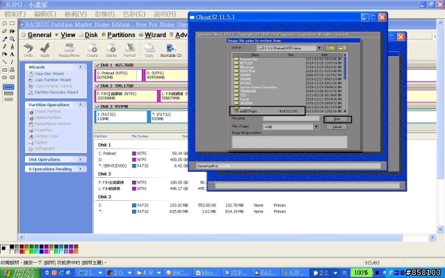Open the Files of type dropdown in Ghost
This screenshot has width=445, height=278.
point(316,126)
